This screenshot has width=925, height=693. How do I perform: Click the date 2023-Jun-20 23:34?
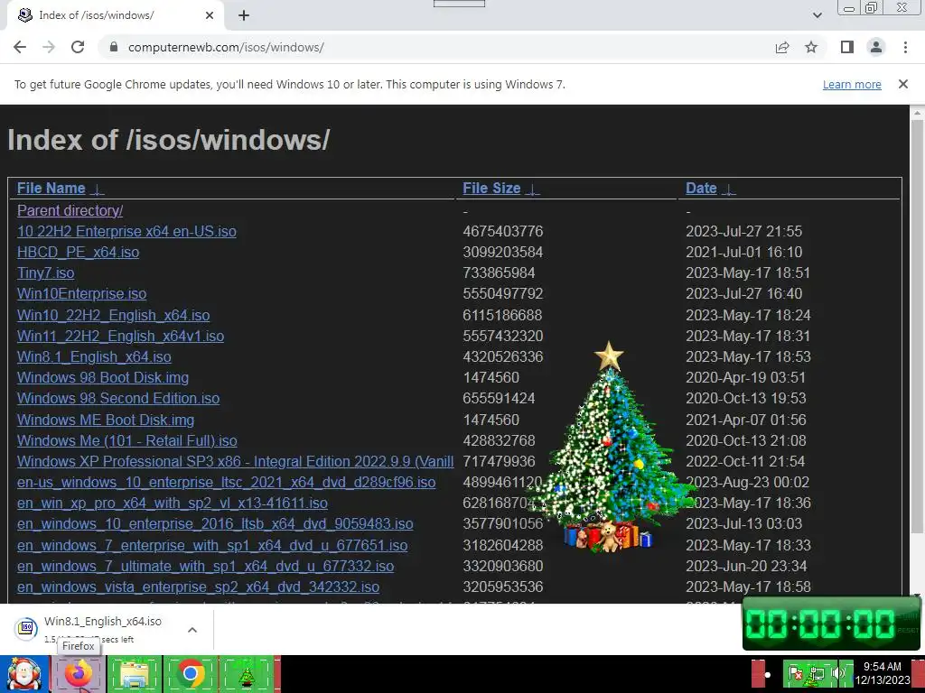tap(746, 566)
